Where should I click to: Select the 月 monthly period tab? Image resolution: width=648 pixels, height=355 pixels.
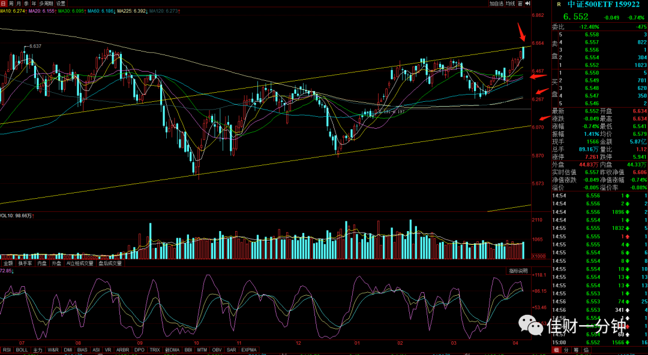19,4
